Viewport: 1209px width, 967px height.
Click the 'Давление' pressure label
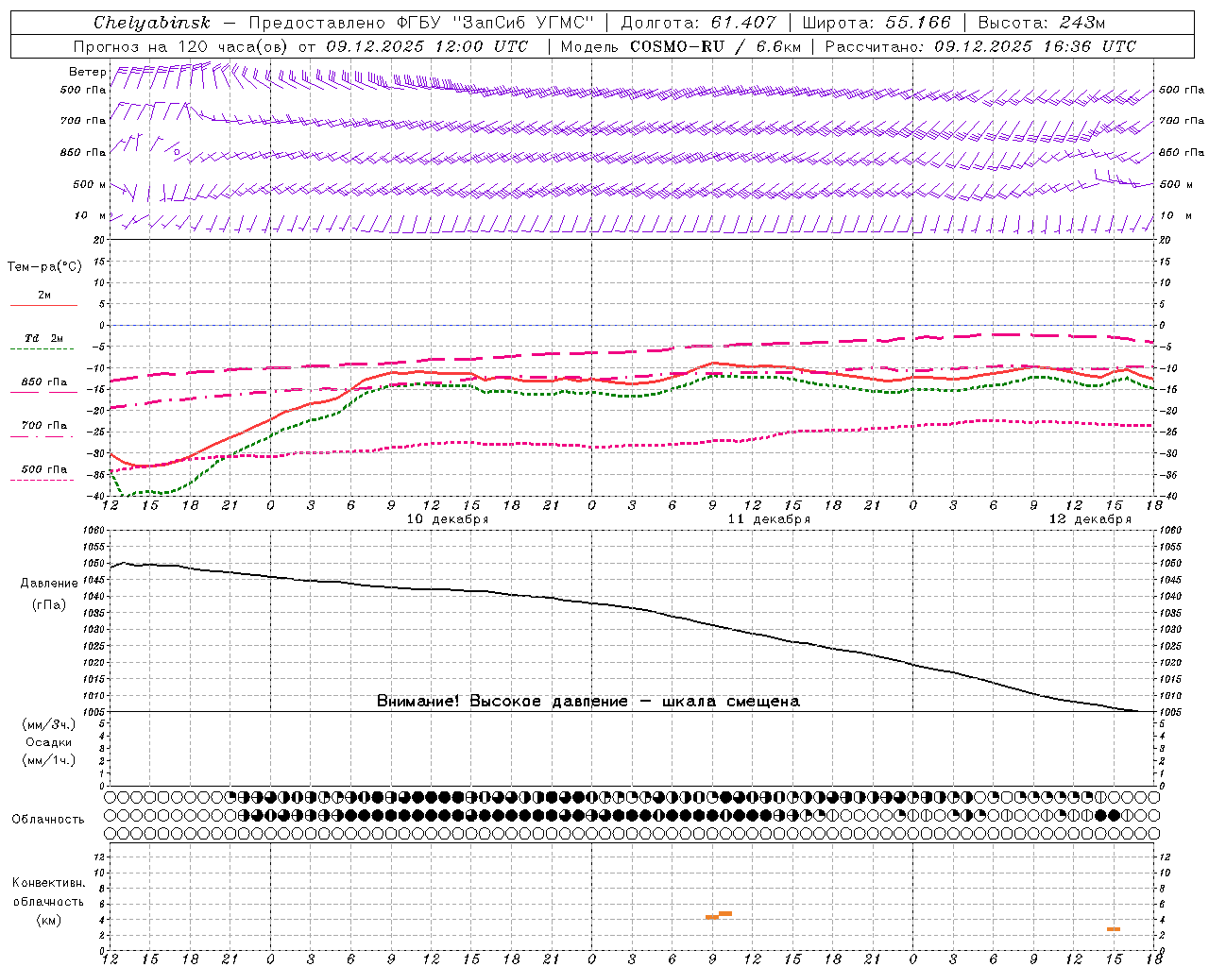click(x=49, y=584)
